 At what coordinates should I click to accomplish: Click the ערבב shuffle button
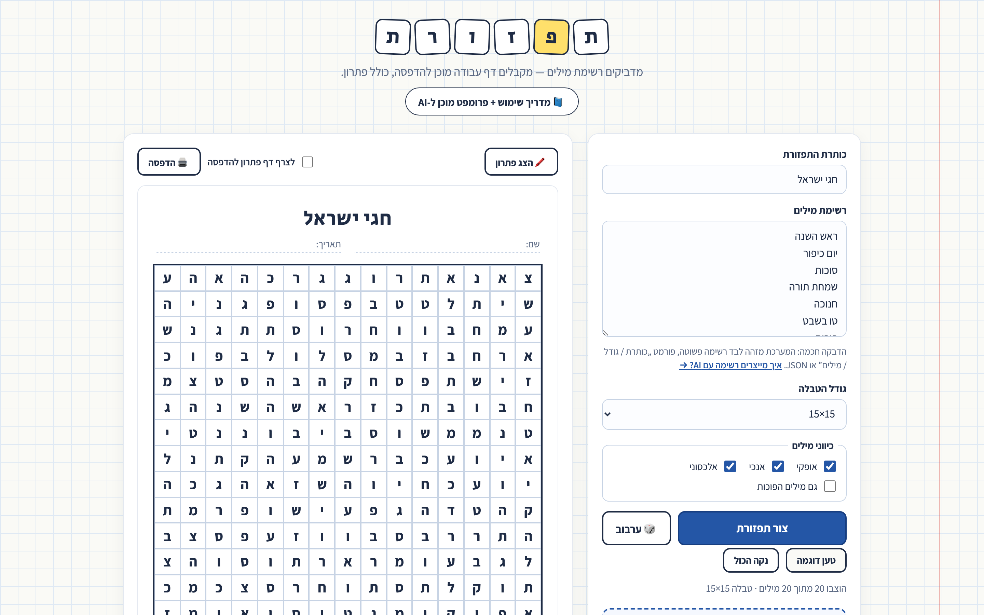[x=636, y=528]
